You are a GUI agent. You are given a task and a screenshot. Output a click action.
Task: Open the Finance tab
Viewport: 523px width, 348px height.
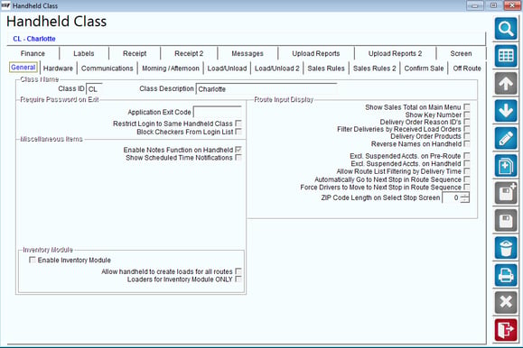pos(33,53)
